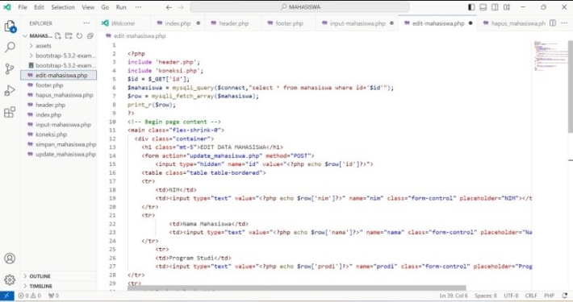Open the Manage gear icon
The width and height of the screenshot is (573, 302).
[10, 279]
